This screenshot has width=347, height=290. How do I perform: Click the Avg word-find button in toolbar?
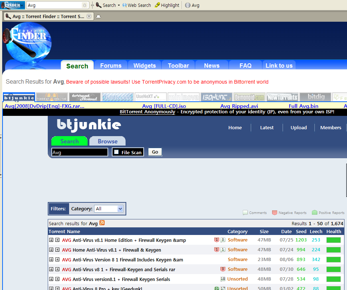coord(192,5)
